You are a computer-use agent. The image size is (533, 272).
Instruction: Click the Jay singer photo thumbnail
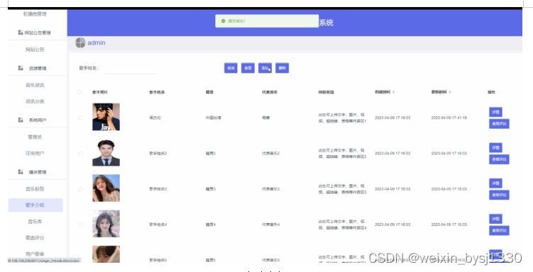[106, 117]
